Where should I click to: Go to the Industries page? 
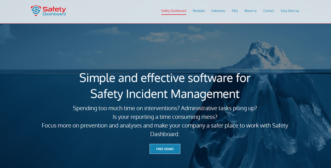click(x=218, y=11)
